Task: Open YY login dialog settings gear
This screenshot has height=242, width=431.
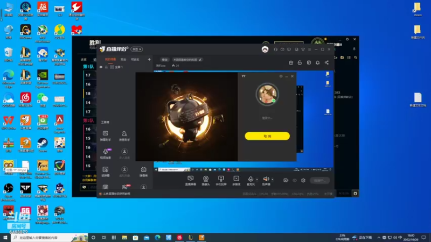Action: (x=281, y=76)
